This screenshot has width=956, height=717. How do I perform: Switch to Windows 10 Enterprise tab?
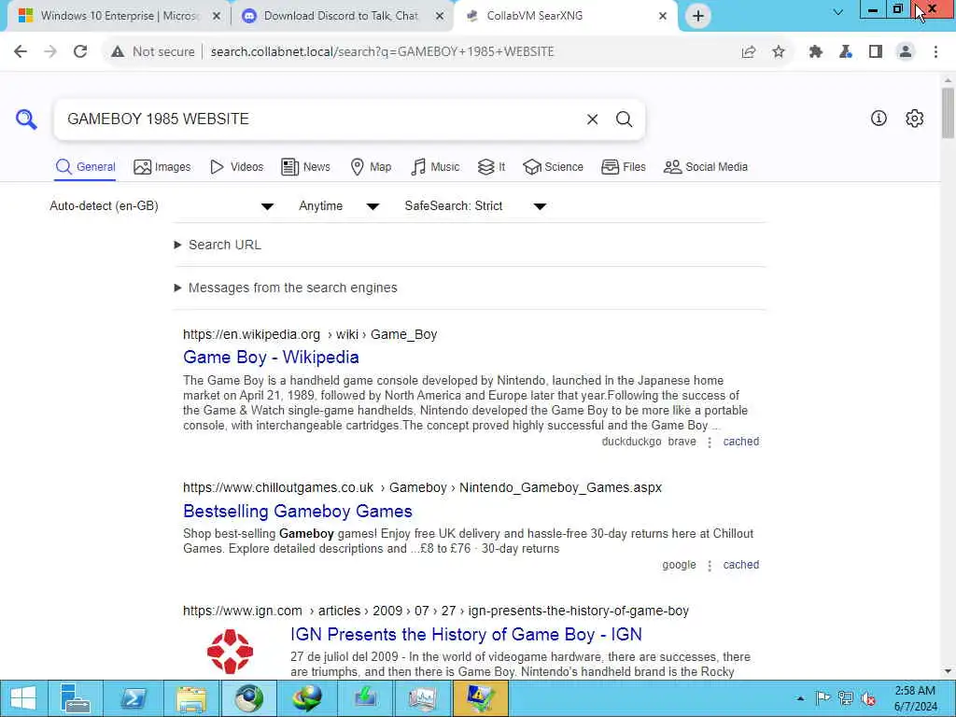[119, 16]
